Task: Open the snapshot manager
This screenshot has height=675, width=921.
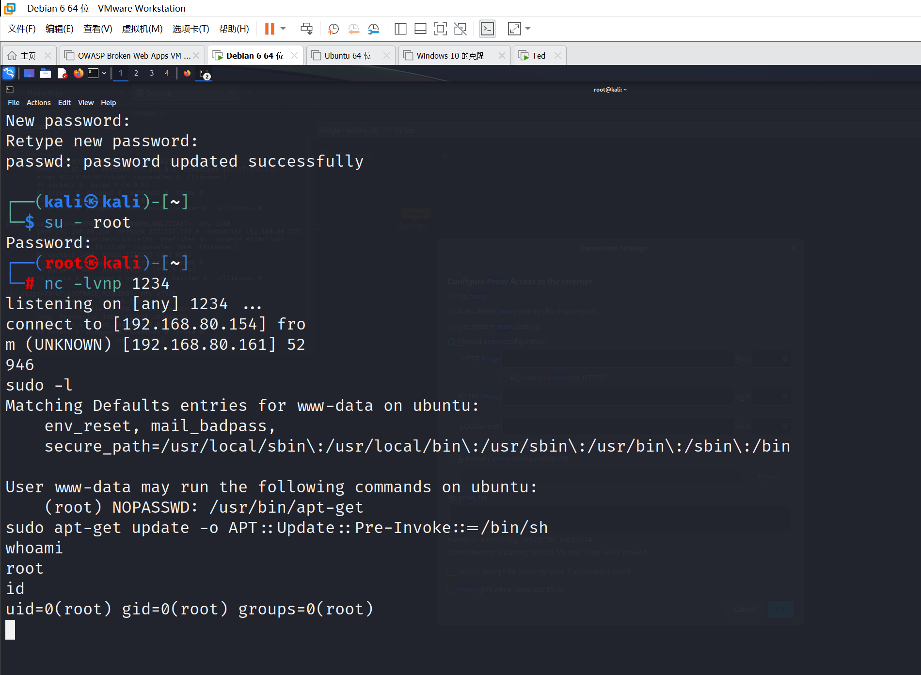Action: (x=373, y=29)
